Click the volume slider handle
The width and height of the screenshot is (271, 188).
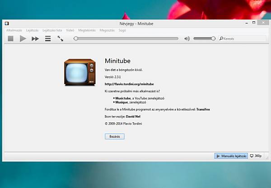coord(213,39)
